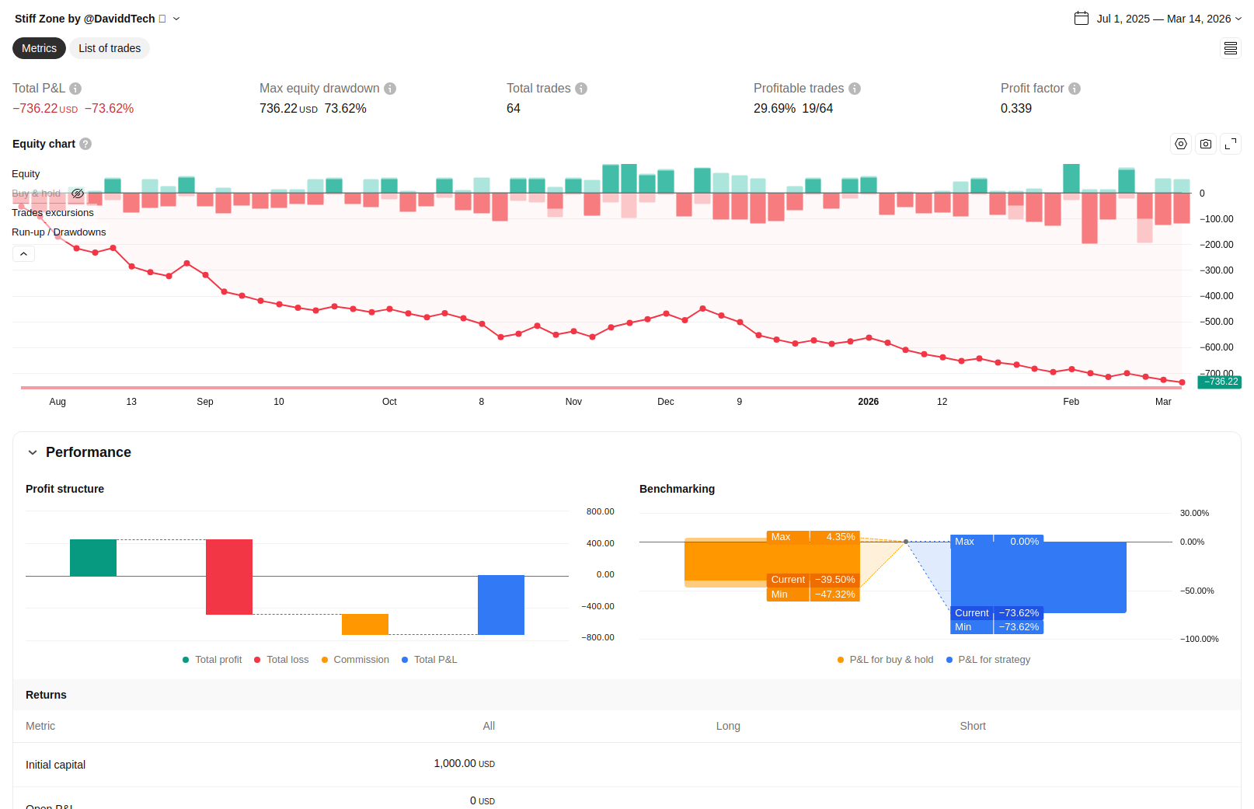Click the info icon beside Max equity drawdown
The width and height of the screenshot is (1254, 809).
tap(390, 89)
